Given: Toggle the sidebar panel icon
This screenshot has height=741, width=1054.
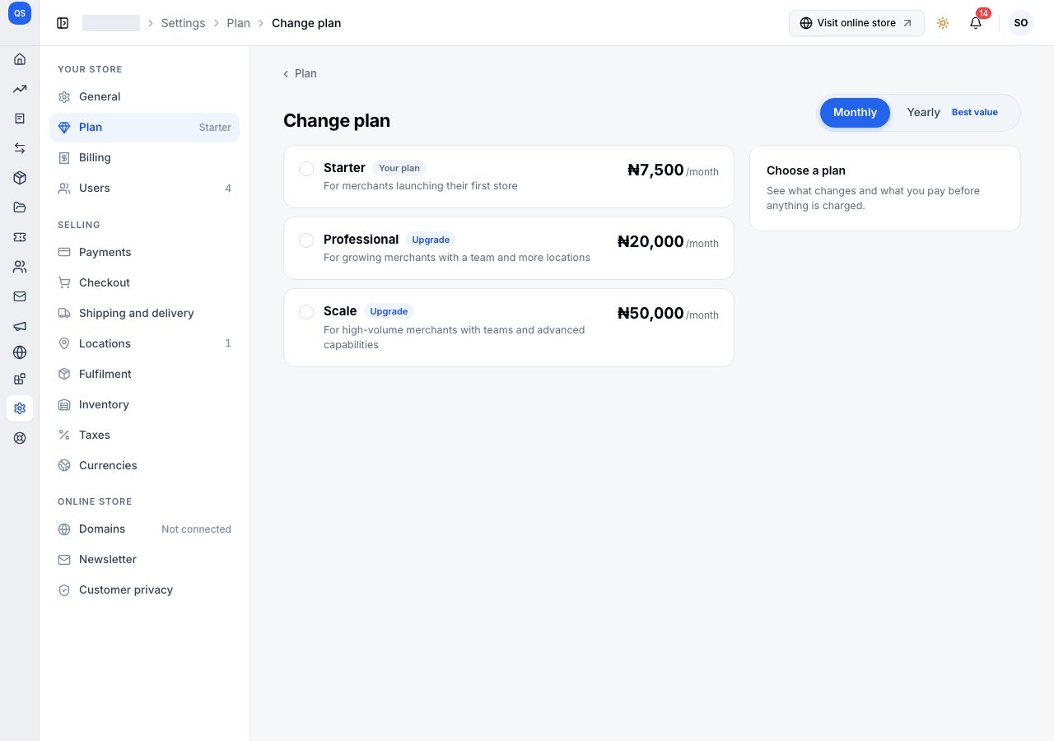Looking at the screenshot, I should click(63, 23).
